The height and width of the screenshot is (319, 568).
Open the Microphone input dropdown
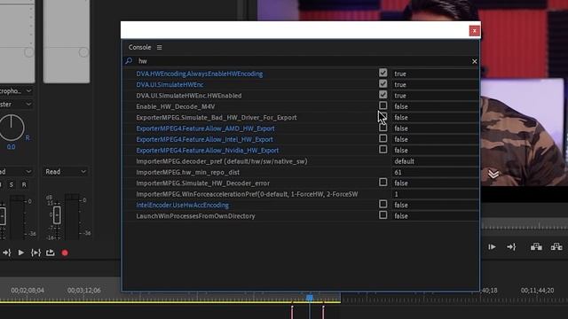click(16, 91)
